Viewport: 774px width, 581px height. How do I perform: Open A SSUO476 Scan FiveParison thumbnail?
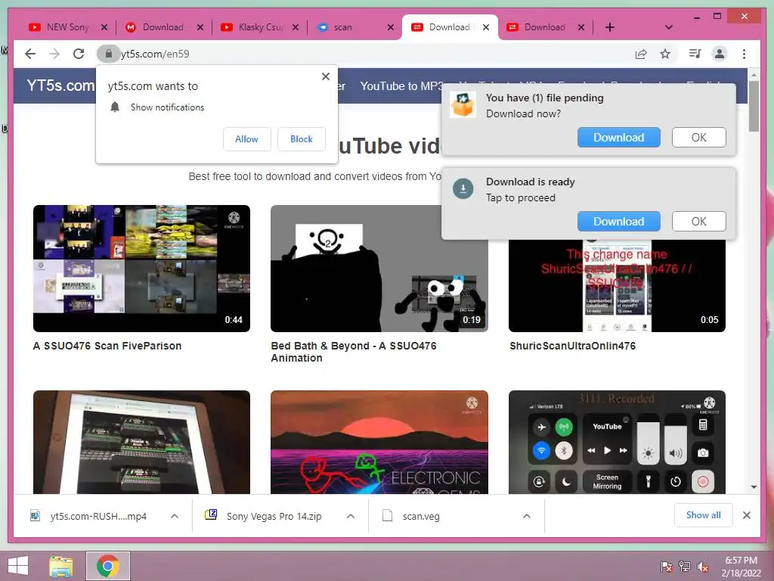[x=141, y=269]
